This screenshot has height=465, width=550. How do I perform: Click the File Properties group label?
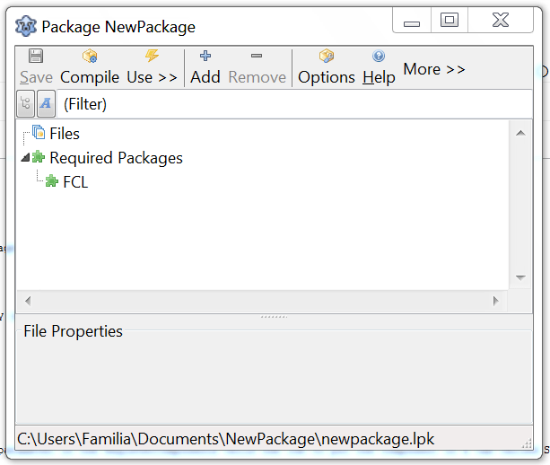73,331
